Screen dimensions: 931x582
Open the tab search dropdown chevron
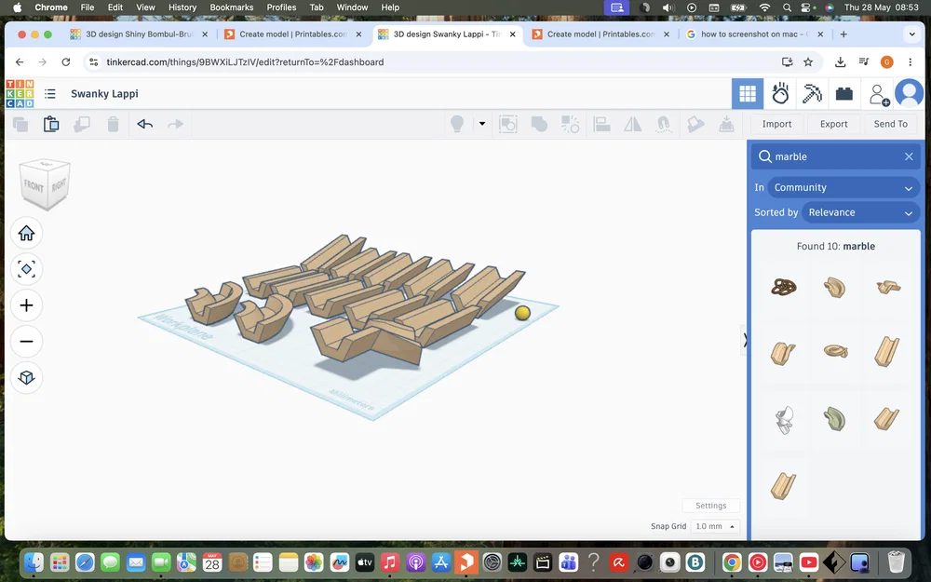coord(912,34)
